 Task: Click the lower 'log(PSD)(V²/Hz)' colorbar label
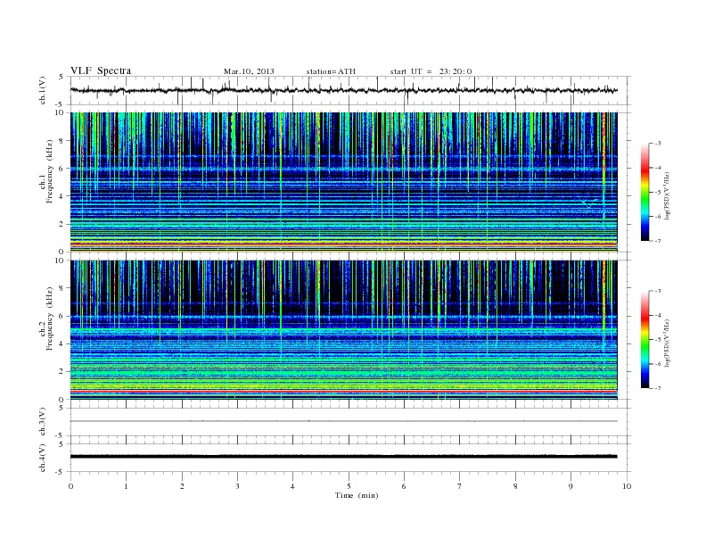(x=667, y=343)
